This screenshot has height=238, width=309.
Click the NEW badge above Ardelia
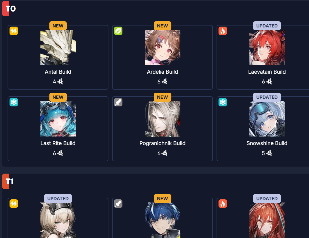coord(162,26)
